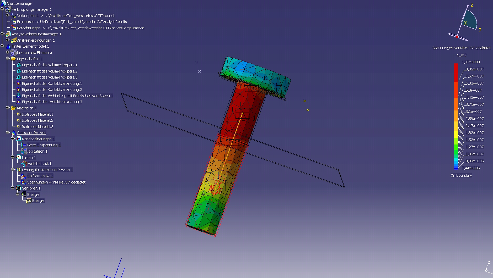Click the dark red top color band in legend

point(456,73)
